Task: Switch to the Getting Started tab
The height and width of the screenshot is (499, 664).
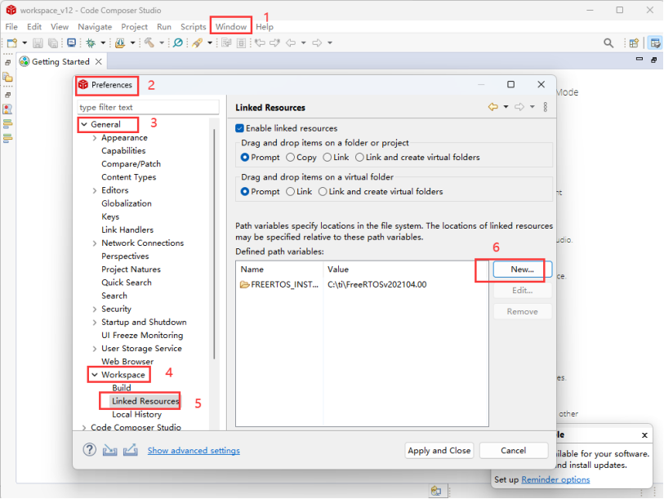Action: coord(60,61)
